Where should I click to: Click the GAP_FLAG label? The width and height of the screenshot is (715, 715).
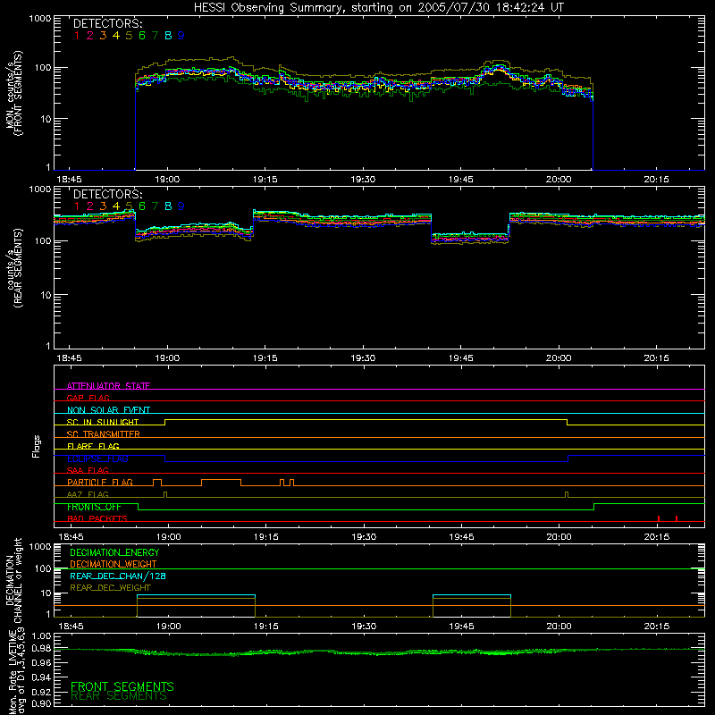[x=88, y=398]
